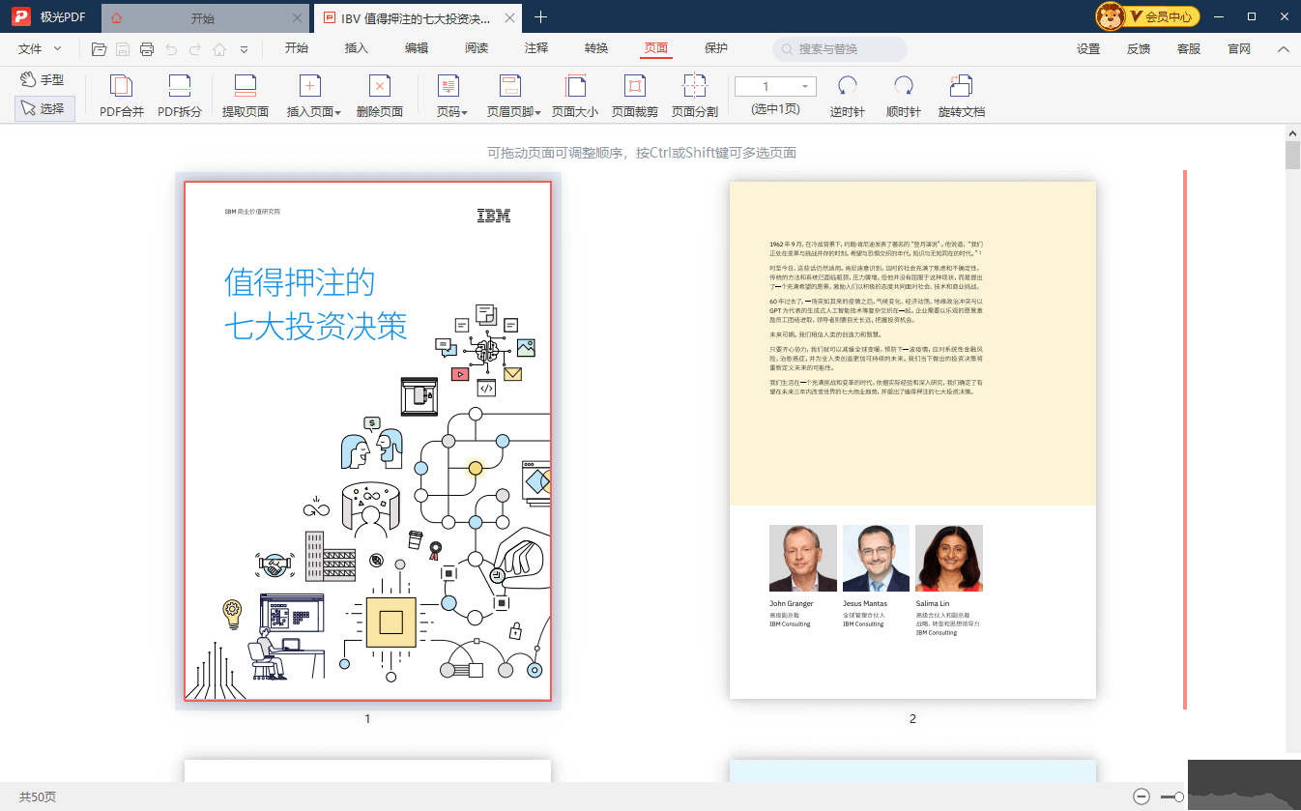The image size is (1301, 811).
Task: Rotate page counterclockwise with 逆时针
Action: click(x=848, y=97)
